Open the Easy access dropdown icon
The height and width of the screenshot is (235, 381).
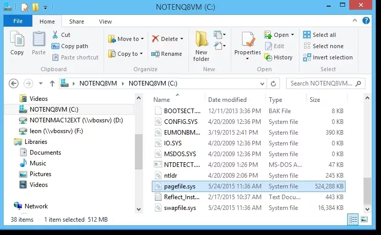(x=219, y=46)
